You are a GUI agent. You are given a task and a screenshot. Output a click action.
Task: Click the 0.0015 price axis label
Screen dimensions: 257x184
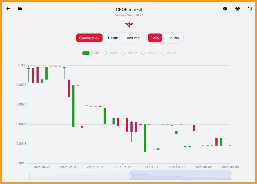(x=22, y=163)
